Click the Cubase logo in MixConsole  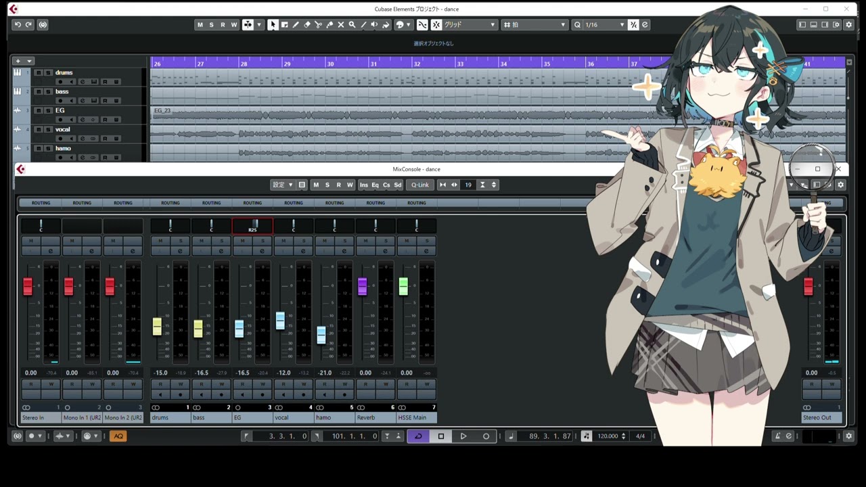pos(20,169)
